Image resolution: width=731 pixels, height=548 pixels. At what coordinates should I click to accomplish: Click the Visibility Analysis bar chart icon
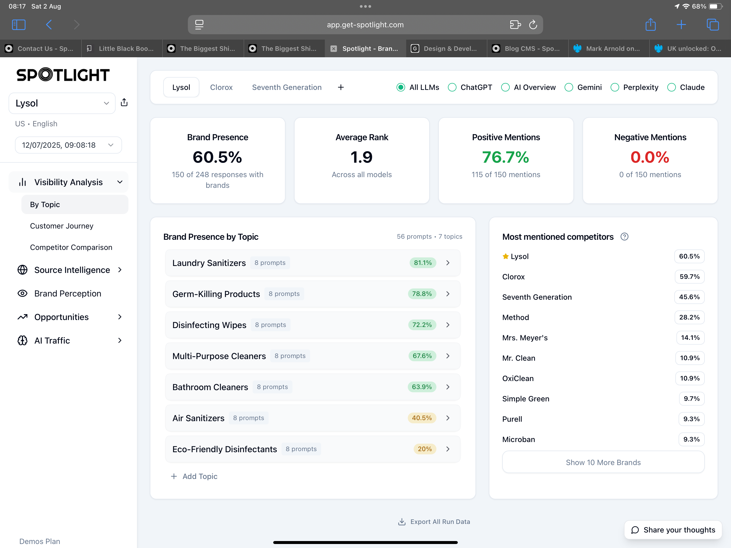pyautogui.click(x=22, y=182)
